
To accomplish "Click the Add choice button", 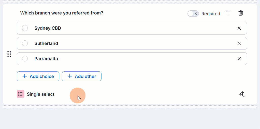I will click(x=38, y=76).
